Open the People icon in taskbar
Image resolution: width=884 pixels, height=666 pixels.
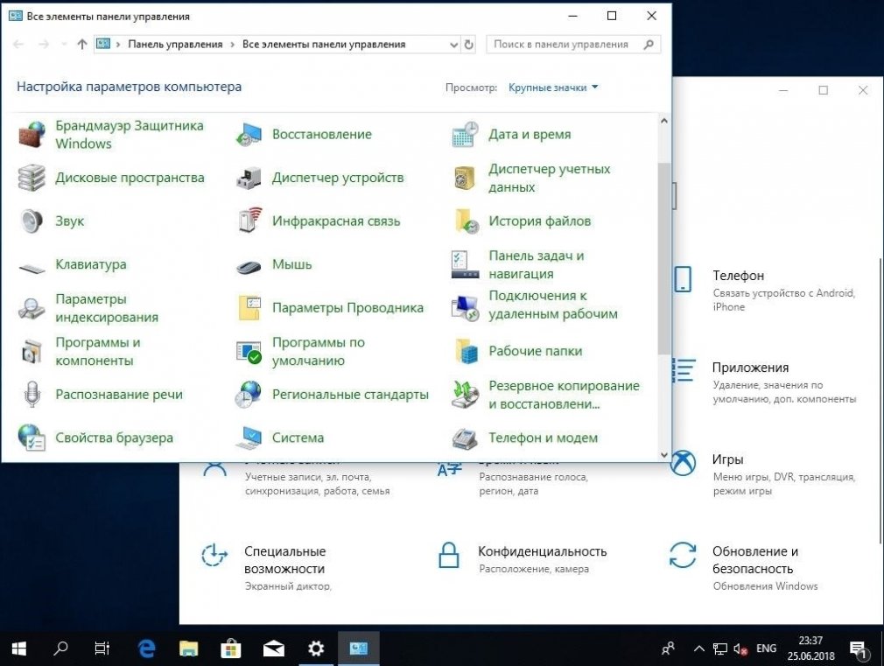coord(668,649)
